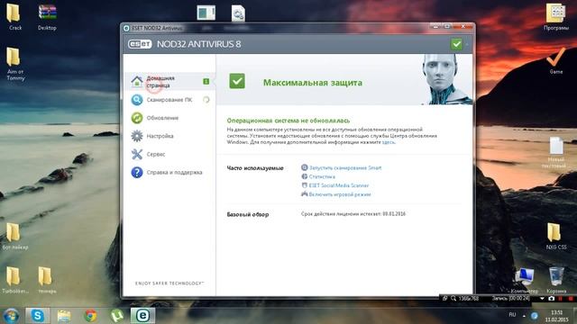The height and width of the screenshot is (324, 577).
Task: Select the NXG CSS folder
Action: pyautogui.click(x=556, y=236)
